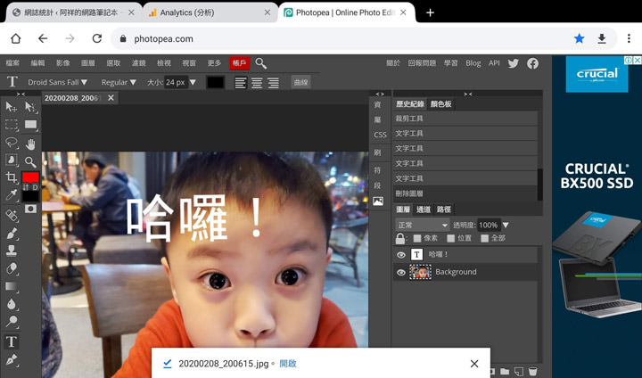Viewport: 642px width, 378px height.
Task: Align text right
Action: (273, 82)
